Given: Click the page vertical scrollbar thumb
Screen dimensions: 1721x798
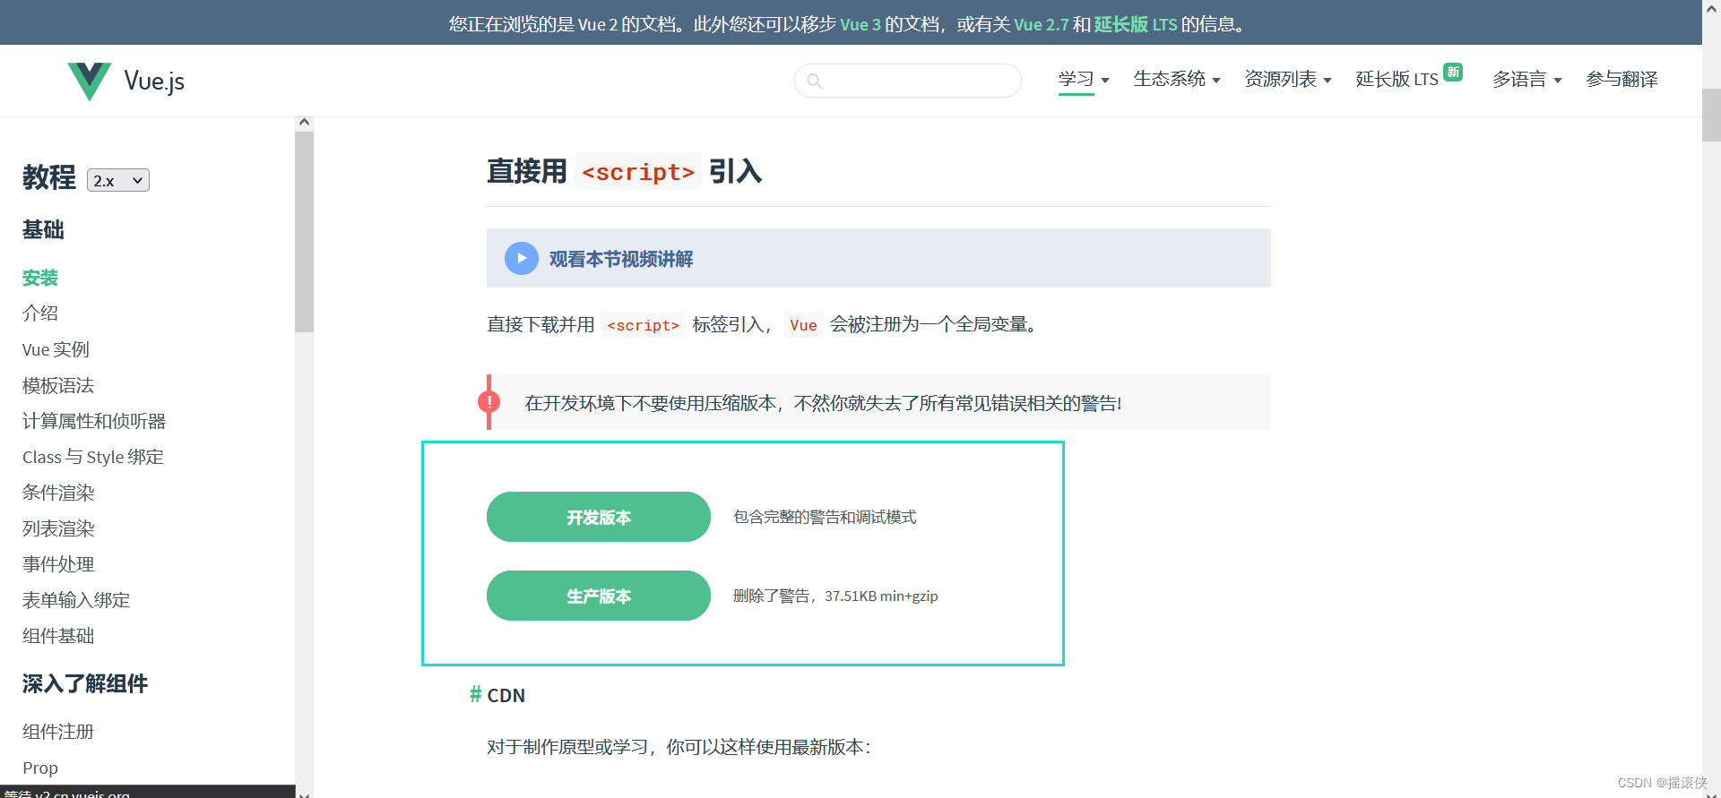Looking at the screenshot, I should click(x=1711, y=115).
